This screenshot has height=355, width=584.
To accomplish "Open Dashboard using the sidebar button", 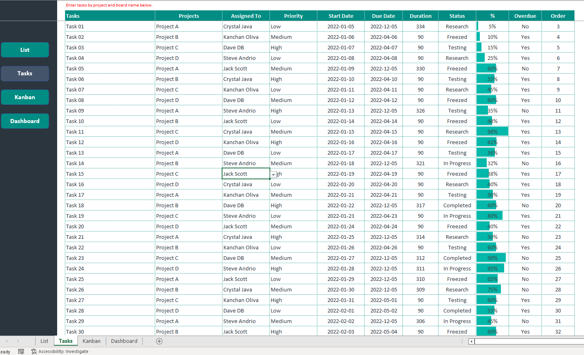I will tap(25, 121).
